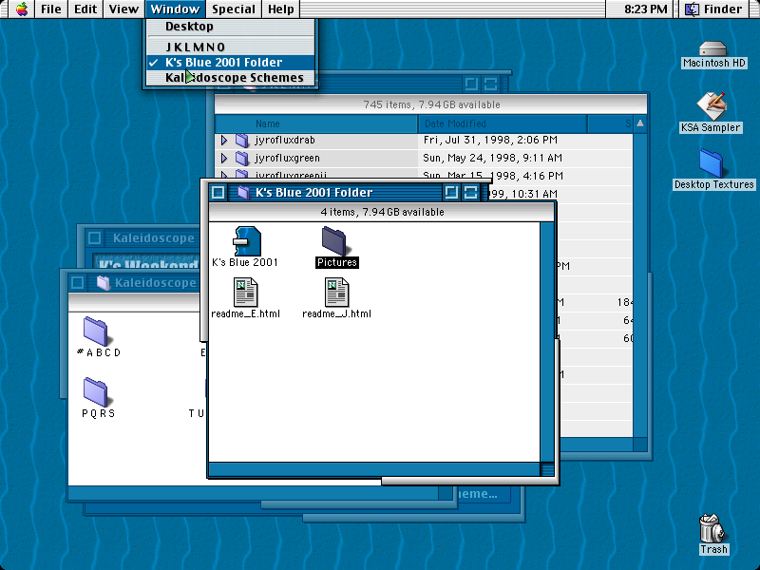Click collapse box of K's Blue 2001 Folder window

[x=470, y=193]
